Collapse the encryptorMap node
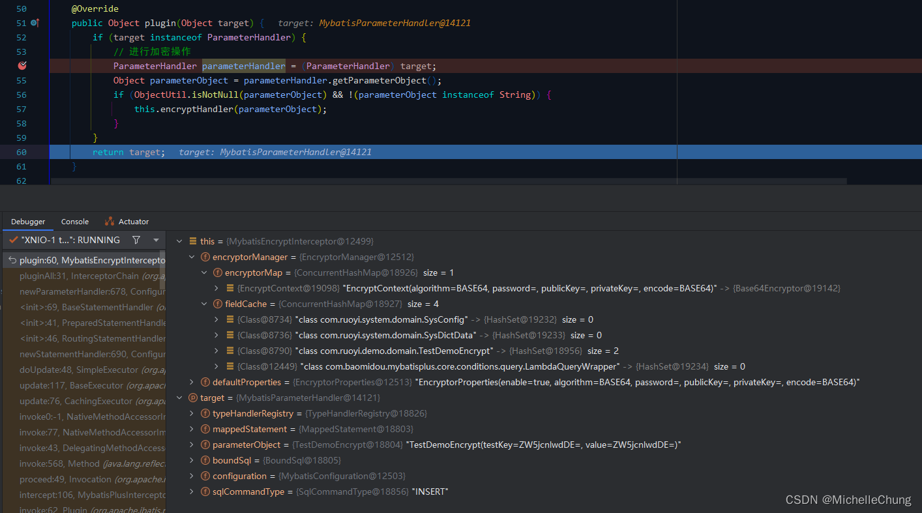 (x=204, y=272)
